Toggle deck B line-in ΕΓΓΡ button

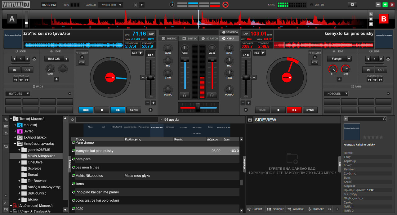click(314, 62)
